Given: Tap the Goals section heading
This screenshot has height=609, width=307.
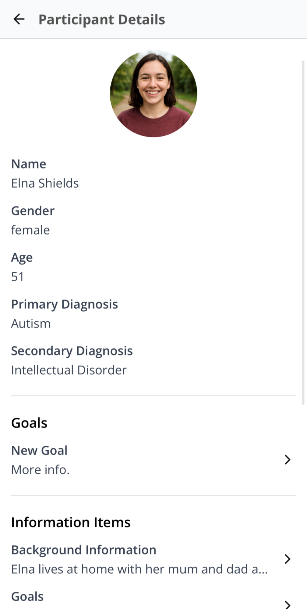Looking at the screenshot, I should 29,423.
